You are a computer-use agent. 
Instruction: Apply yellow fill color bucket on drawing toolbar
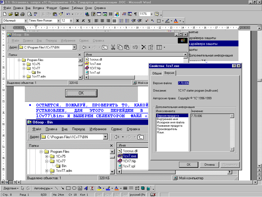click(99, 188)
